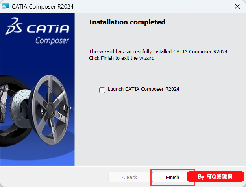Screen dimensions: 246x187
Task: Close the CATIA Composer R2024 installer window
Action: [237, 6]
